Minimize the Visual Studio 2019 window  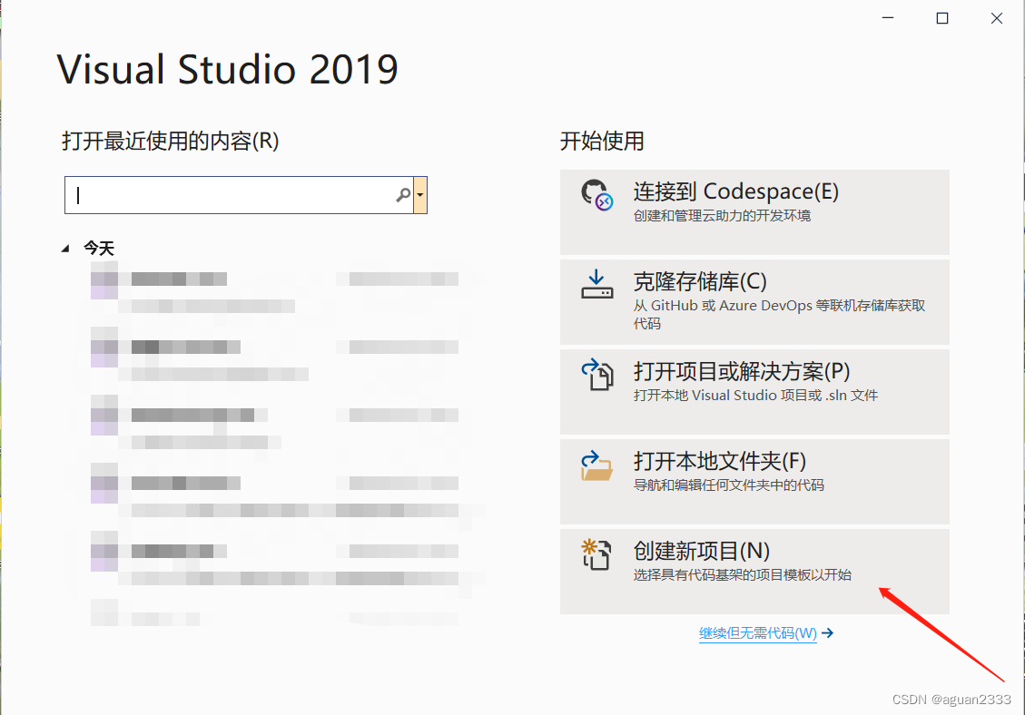tap(887, 16)
